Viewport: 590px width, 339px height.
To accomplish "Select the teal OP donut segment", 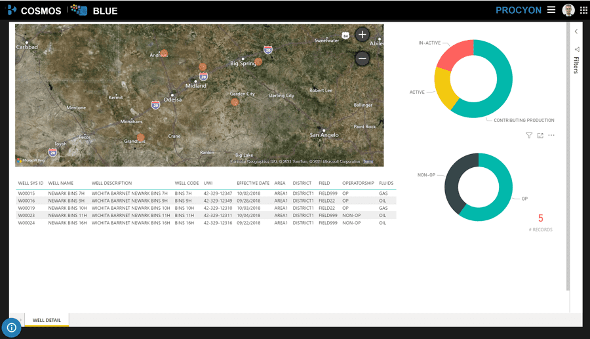I will coord(502,195).
